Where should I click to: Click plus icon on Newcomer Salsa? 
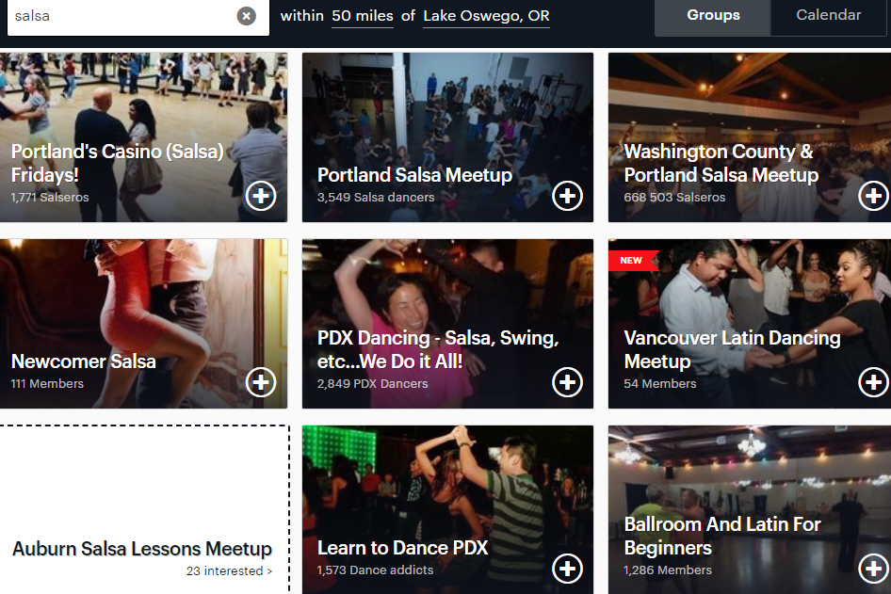(x=261, y=382)
